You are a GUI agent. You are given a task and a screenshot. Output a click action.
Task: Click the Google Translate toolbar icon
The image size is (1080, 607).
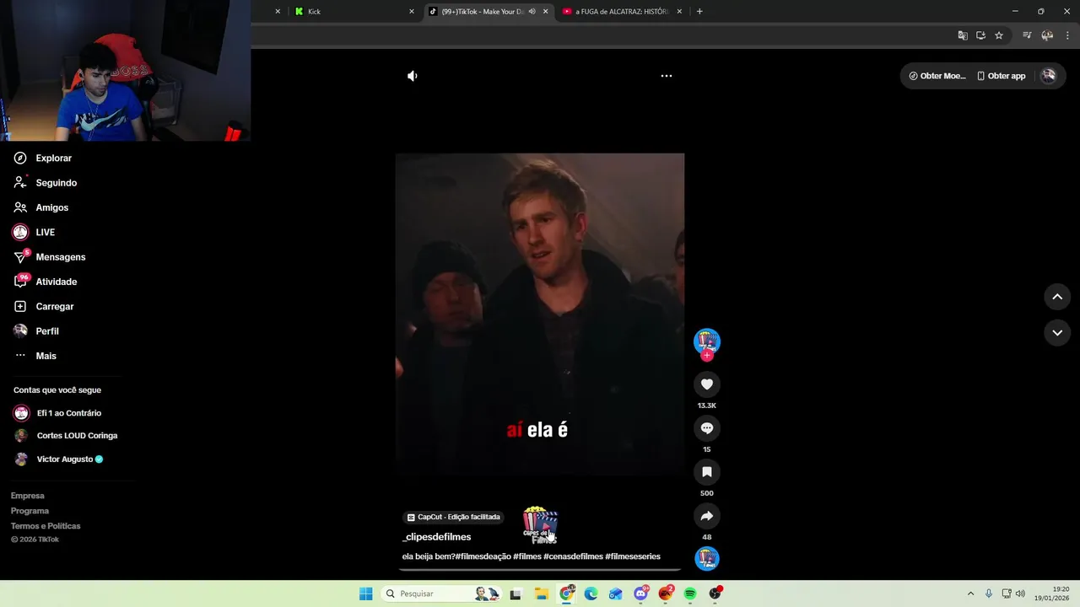(x=963, y=35)
